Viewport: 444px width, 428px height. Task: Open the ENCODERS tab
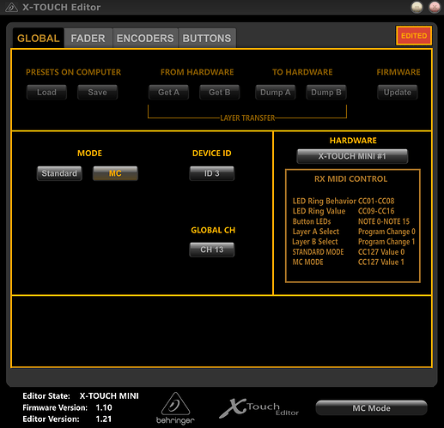[145, 38]
